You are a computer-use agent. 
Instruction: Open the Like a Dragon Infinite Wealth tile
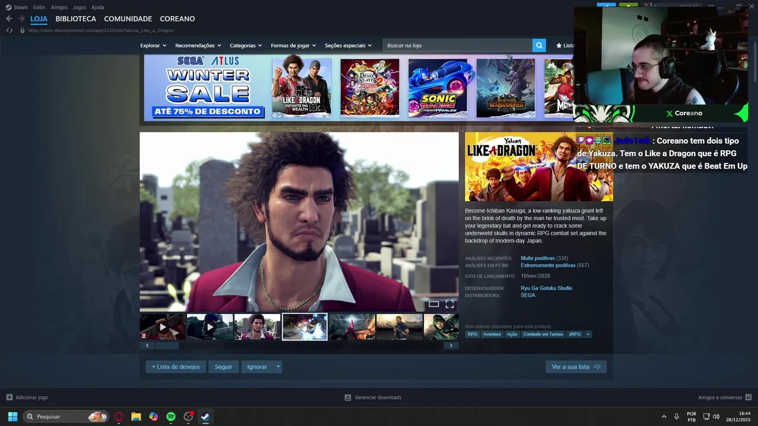(x=301, y=88)
